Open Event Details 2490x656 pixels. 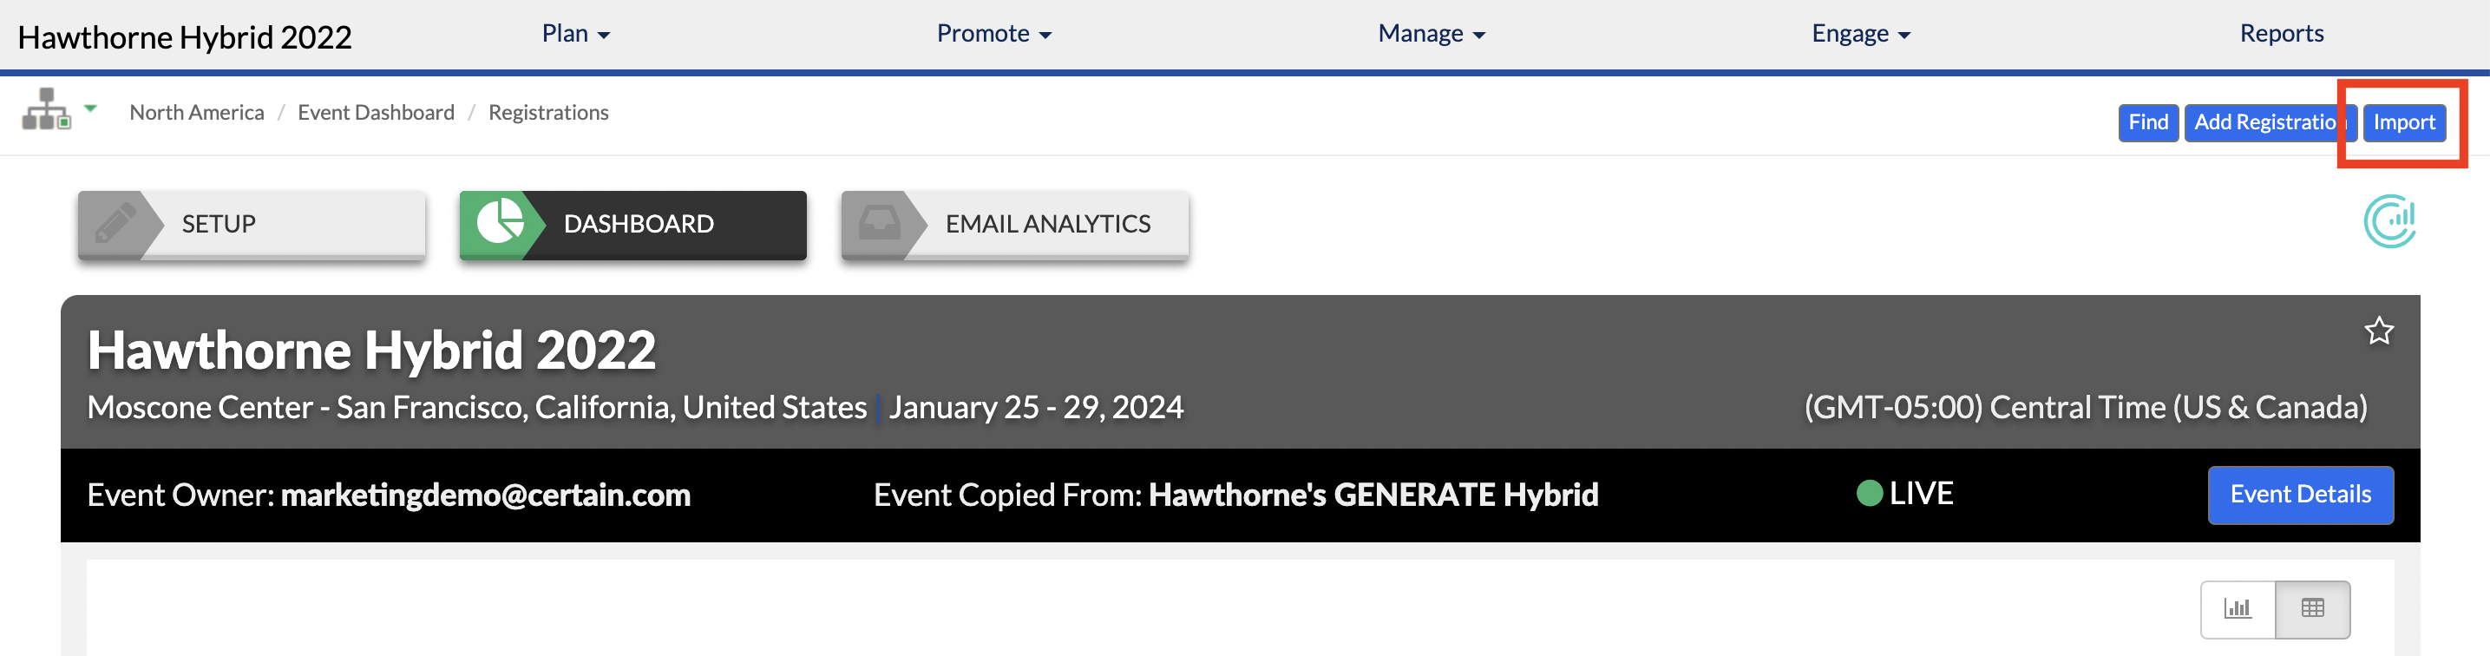tap(2301, 495)
